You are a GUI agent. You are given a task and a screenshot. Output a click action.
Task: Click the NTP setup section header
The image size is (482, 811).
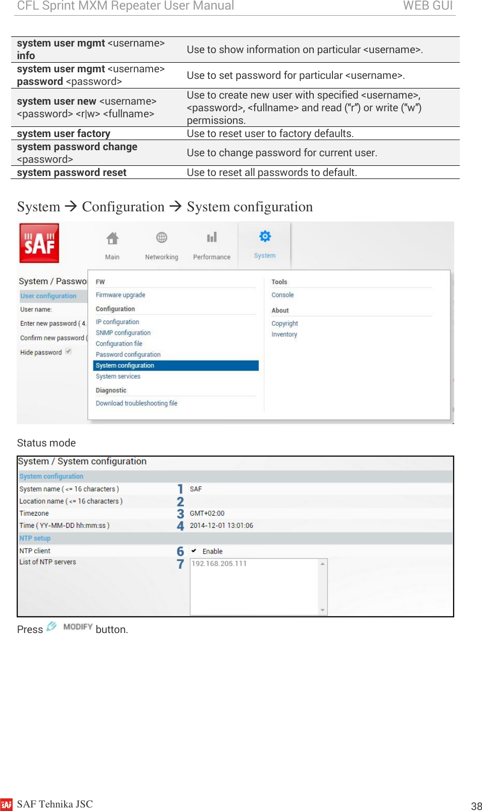tap(35, 538)
